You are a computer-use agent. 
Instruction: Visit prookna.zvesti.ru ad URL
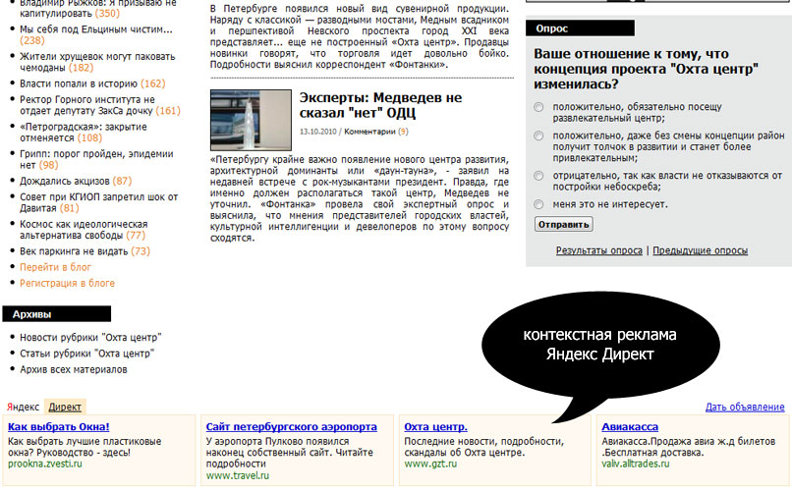point(45,464)
